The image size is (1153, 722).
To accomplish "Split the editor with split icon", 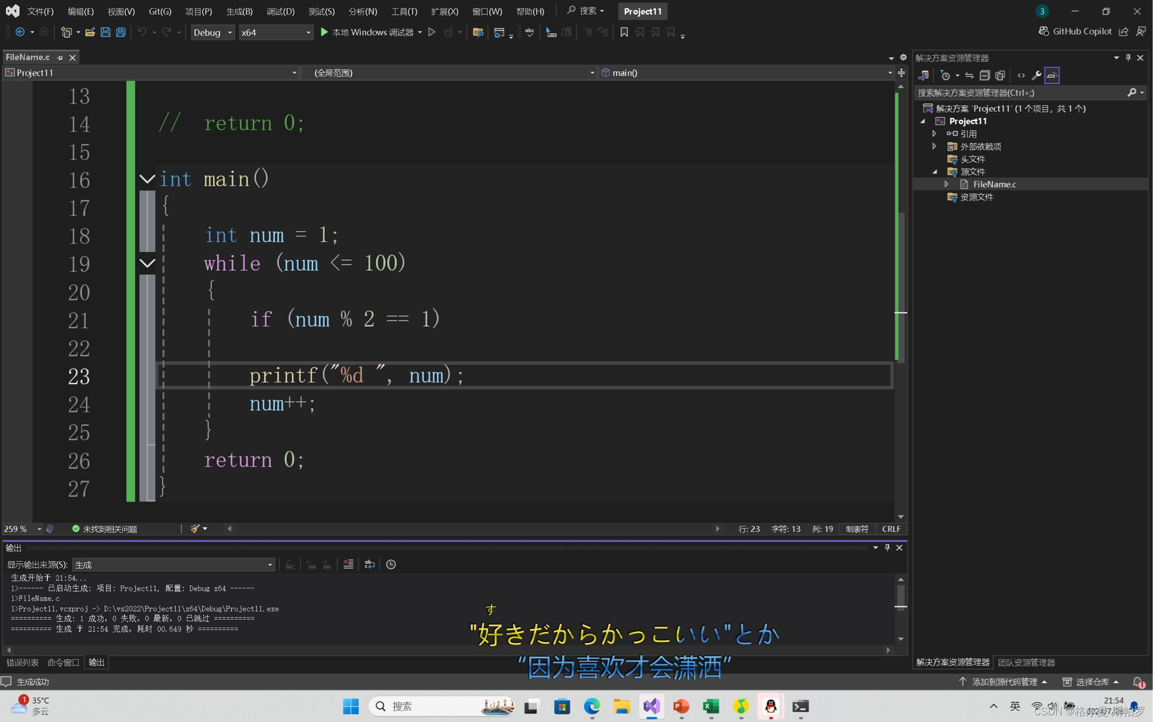I will pyautogui.click(x=902, y=73).
